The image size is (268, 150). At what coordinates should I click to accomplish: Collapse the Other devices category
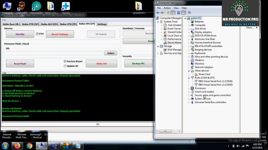(x=189, y=71)
